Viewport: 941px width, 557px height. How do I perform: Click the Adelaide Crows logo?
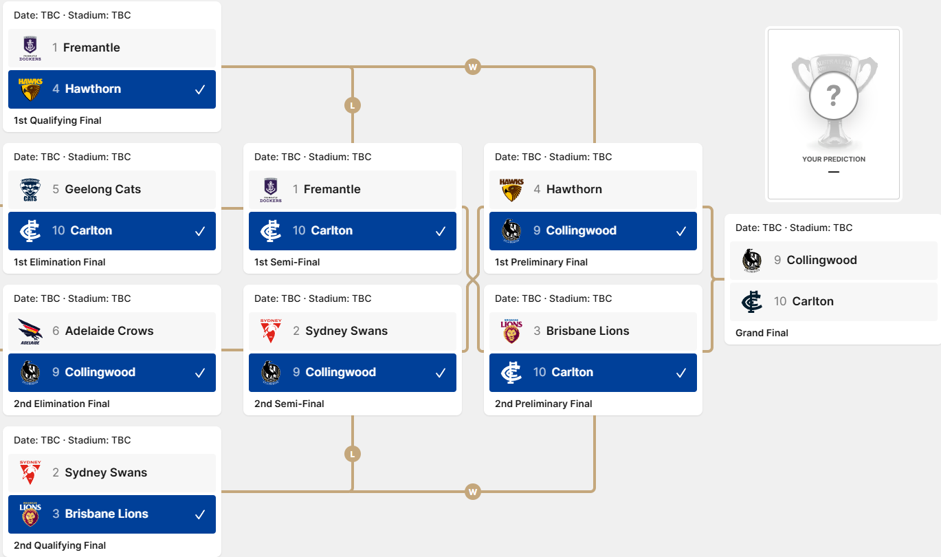pos(30,331)
